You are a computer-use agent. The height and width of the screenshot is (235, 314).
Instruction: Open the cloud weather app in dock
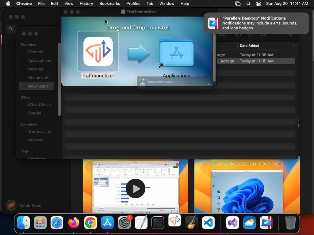coord(249,222)
